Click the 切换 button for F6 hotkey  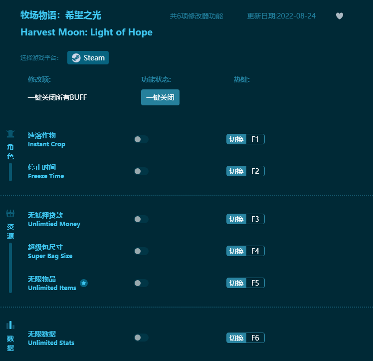click(x=236, y=338)
